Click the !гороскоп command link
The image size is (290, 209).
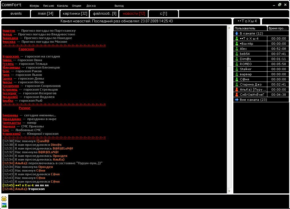[11, 56]
